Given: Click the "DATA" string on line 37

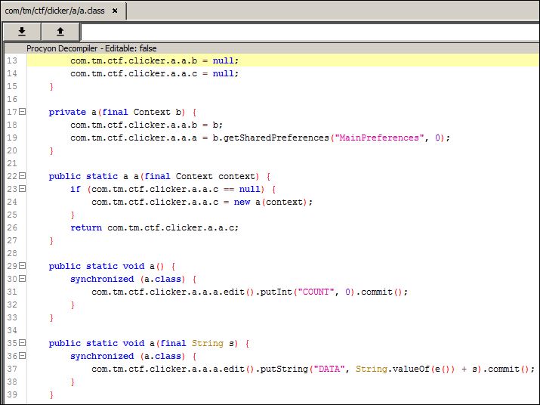Looking at the screenshot, I should coord(329,369).
